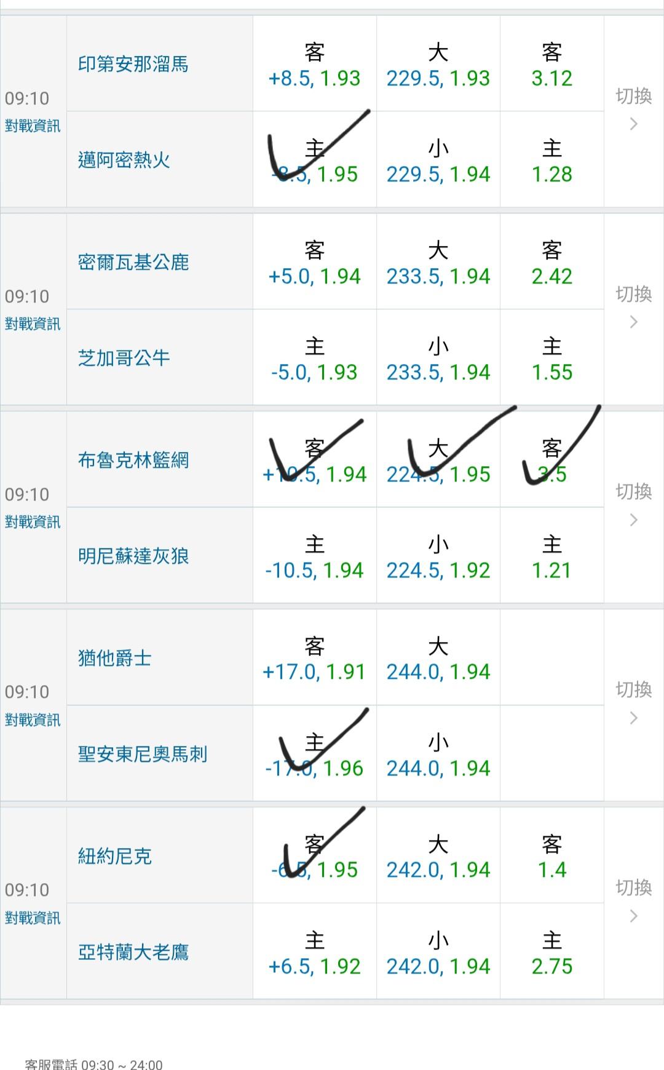
Task: Select 聖安東尼奧馬刺 home spread -17.0 odds
Action: pyautogui.click(x=314, y=755)
